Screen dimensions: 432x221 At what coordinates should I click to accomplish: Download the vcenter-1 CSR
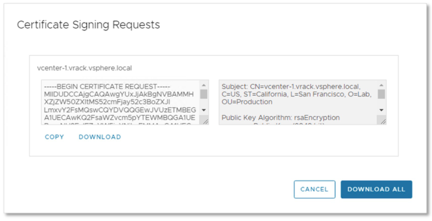[100, 137]
